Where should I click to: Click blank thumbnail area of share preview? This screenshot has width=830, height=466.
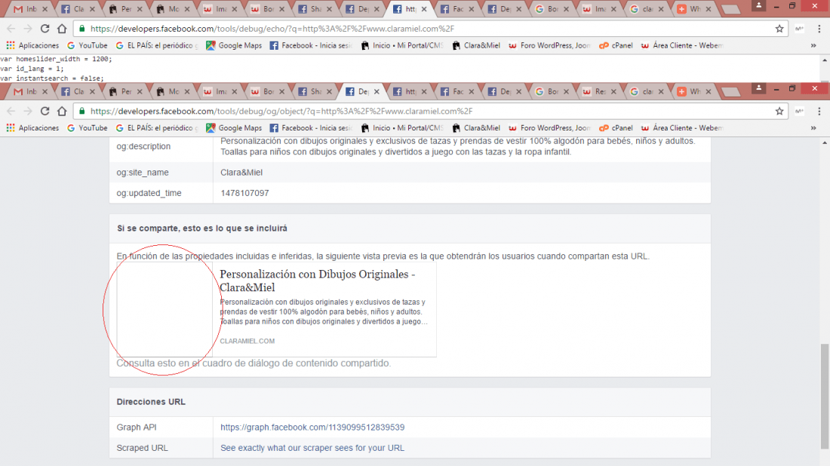(x=164, y=309)
